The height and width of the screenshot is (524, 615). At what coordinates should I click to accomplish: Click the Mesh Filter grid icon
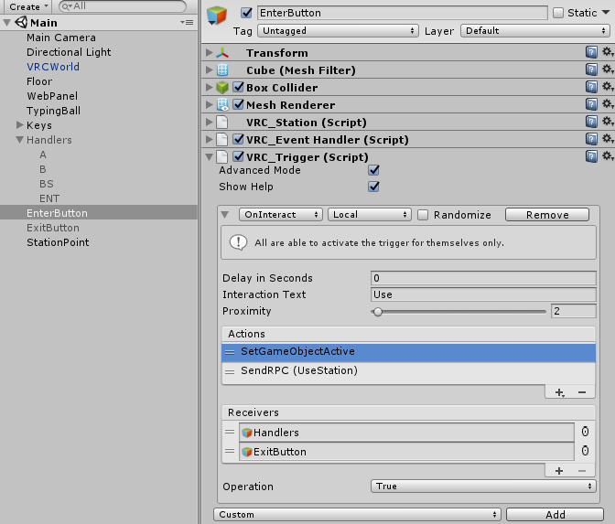[x=222, y=70]
